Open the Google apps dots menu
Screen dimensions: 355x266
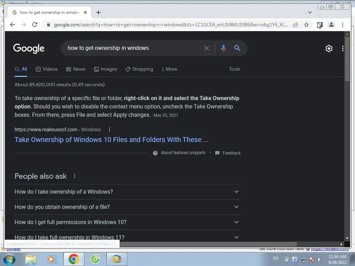[x=343, y=48]
